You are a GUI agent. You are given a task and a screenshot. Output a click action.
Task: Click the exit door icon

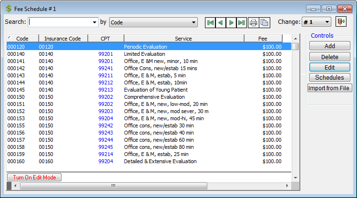tap(340, 22)
